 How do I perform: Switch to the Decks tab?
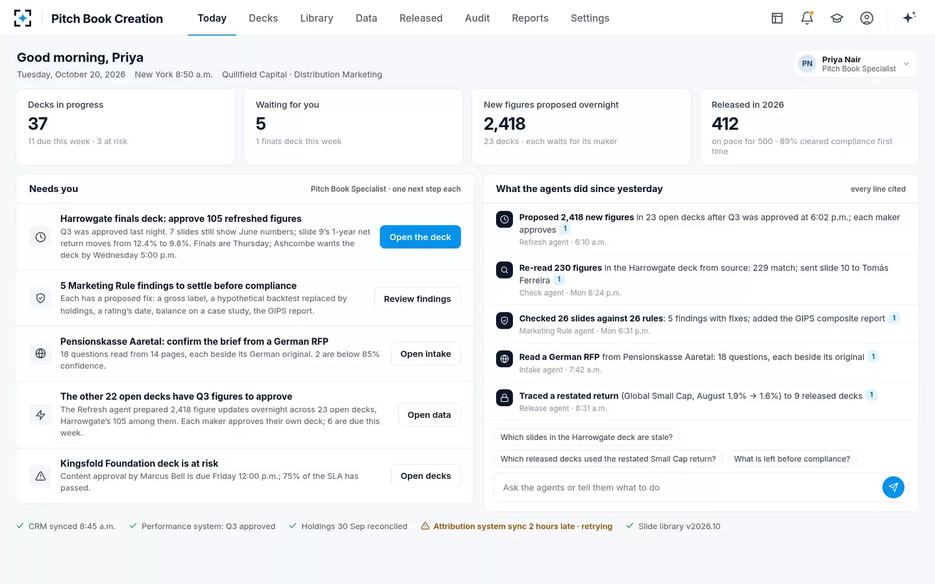click(263, 18)
